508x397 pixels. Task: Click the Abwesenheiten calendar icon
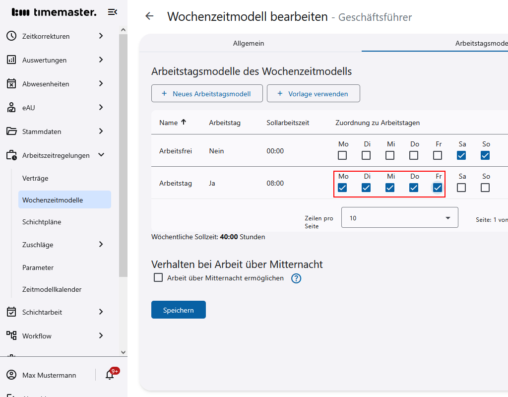click(x=11, y=83)
